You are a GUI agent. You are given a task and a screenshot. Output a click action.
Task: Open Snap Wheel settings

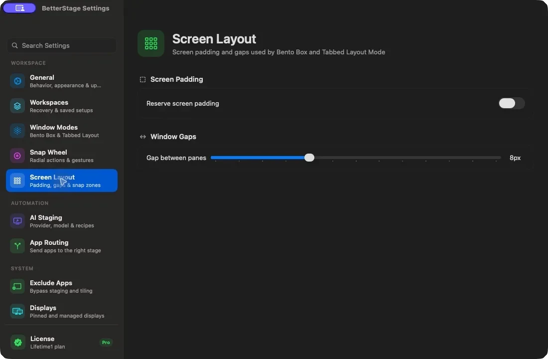[61, 156]
